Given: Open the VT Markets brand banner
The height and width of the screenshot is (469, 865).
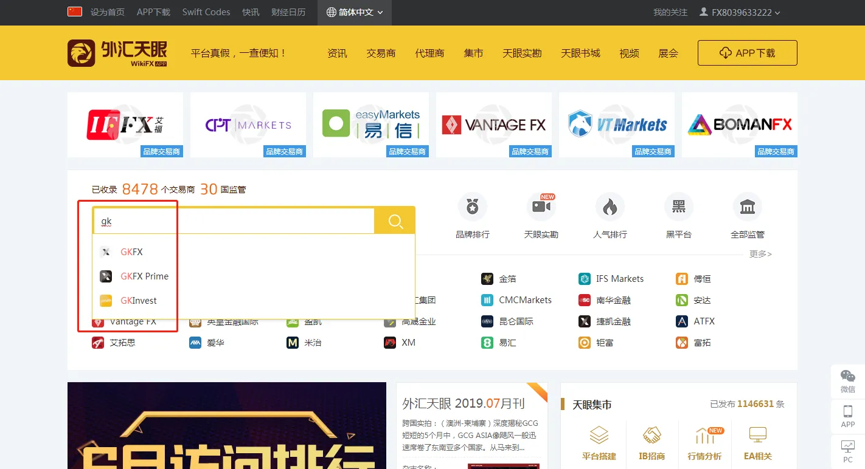Looking at the screenshot, I should [617, 125].
